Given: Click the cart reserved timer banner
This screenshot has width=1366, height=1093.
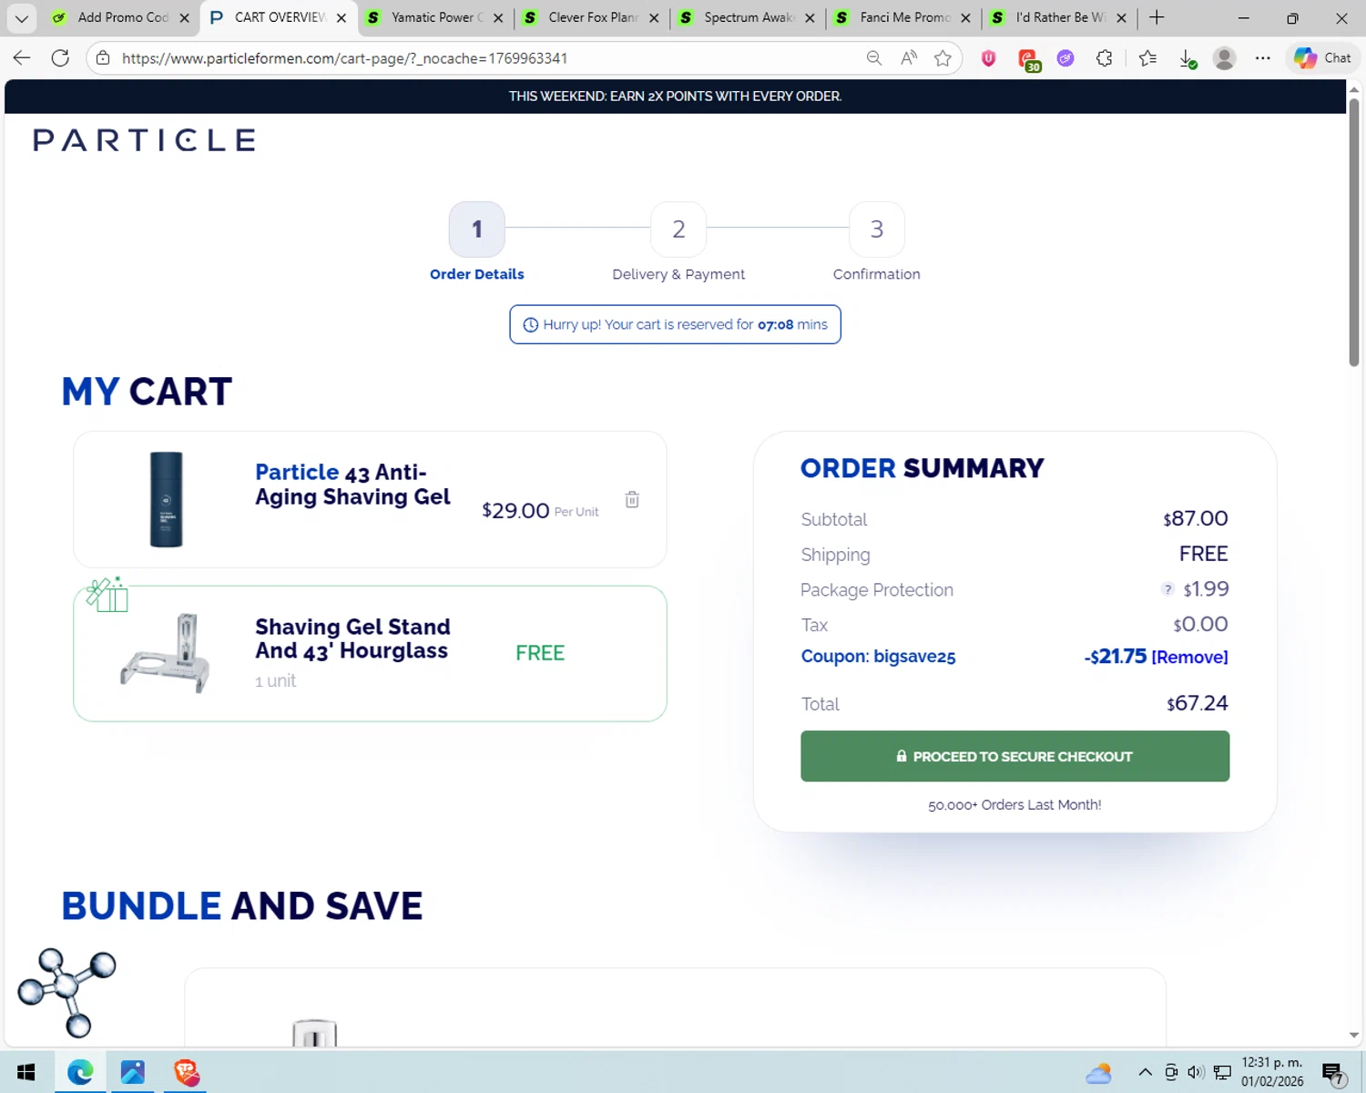Looking at the screenshot, I should pyautogui.click(x=675, y=324).
